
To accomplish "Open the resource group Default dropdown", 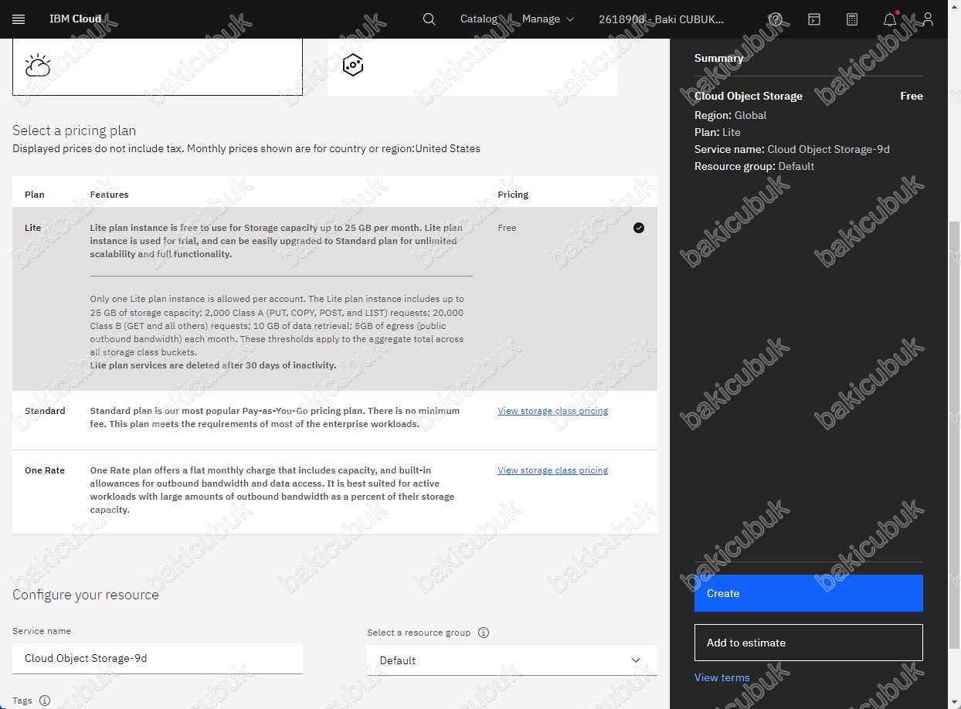I will [512, 660].
